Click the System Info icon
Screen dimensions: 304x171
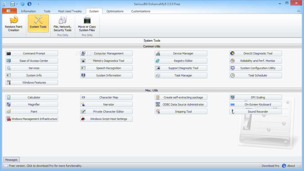click(9, 75)
